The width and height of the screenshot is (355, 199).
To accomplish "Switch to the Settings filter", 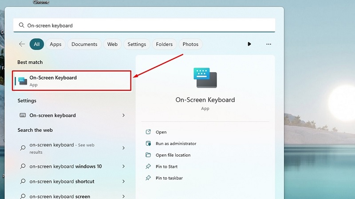I will [x=137, y=44].
